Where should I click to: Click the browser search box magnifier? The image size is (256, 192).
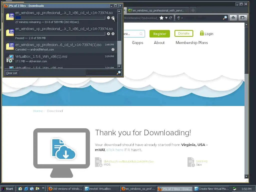pos(225,18)
